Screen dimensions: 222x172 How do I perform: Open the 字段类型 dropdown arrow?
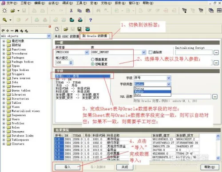click(x=169, y=84)
